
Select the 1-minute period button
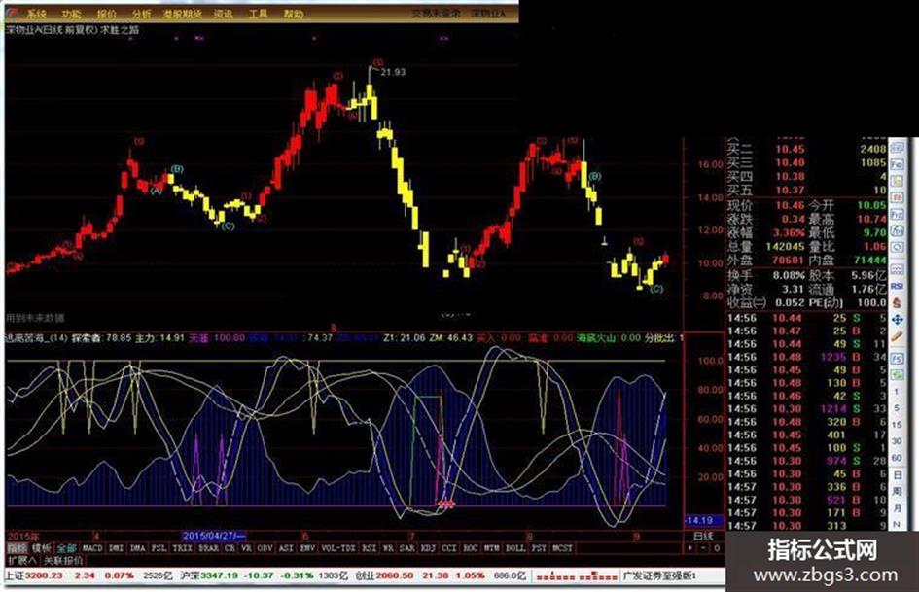897,392
